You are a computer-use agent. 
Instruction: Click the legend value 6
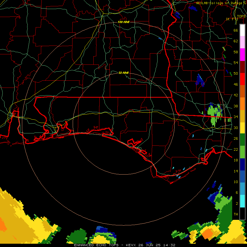[237, 193]
